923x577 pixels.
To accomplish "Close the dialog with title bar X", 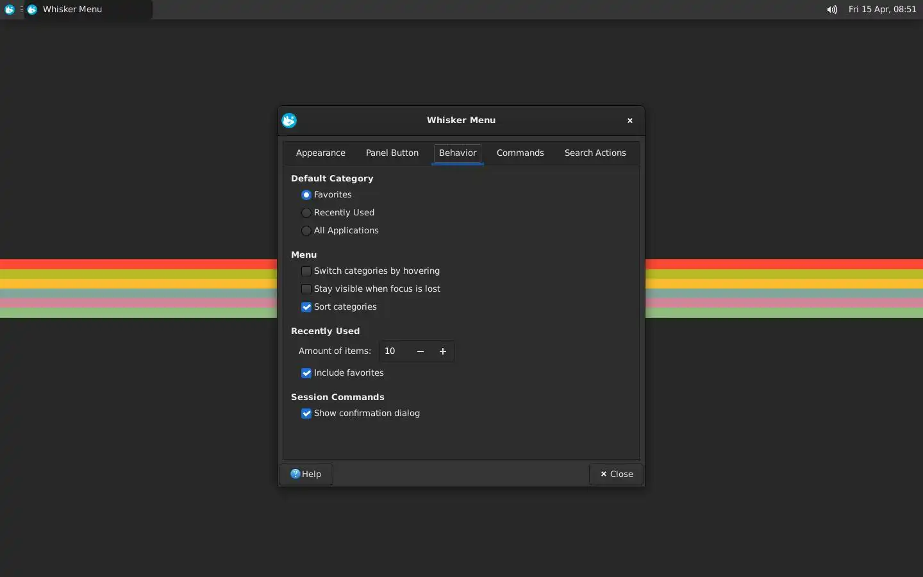I will point(630,121).
